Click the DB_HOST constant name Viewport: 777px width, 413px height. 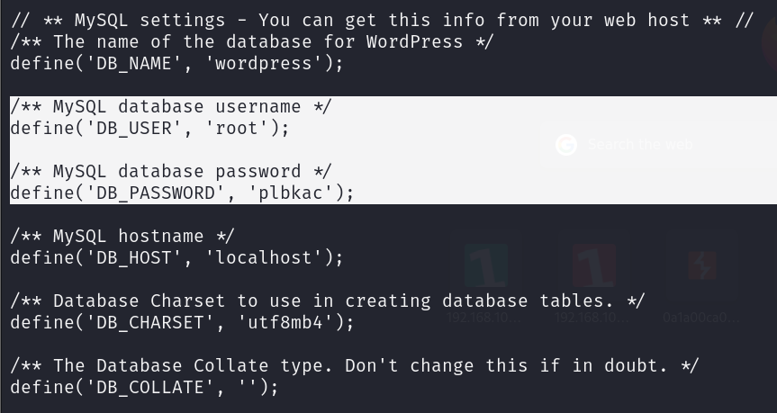click(134, 258)
